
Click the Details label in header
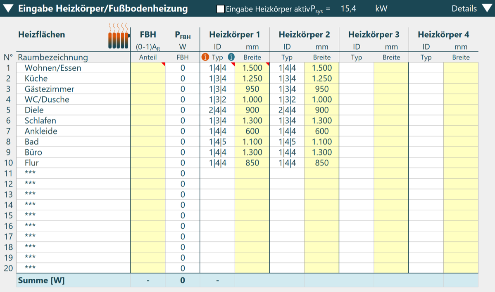[x=464, y=9]
